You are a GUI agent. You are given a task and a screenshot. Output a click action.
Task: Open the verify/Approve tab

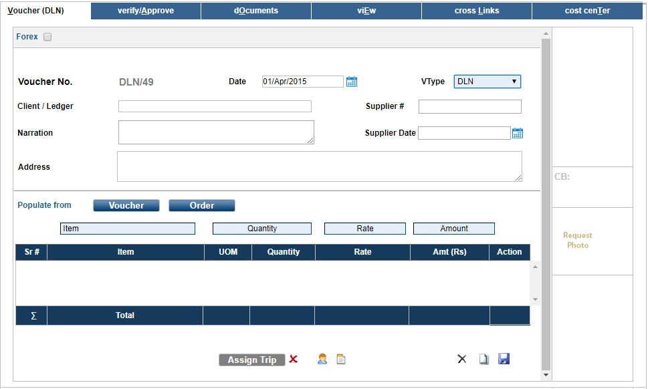click(146, 11)
